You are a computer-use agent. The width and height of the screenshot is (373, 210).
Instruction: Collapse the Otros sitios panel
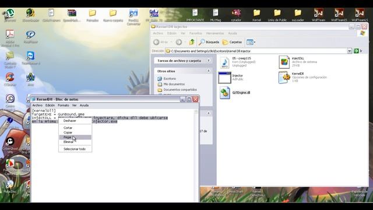(x=209, y=71)
